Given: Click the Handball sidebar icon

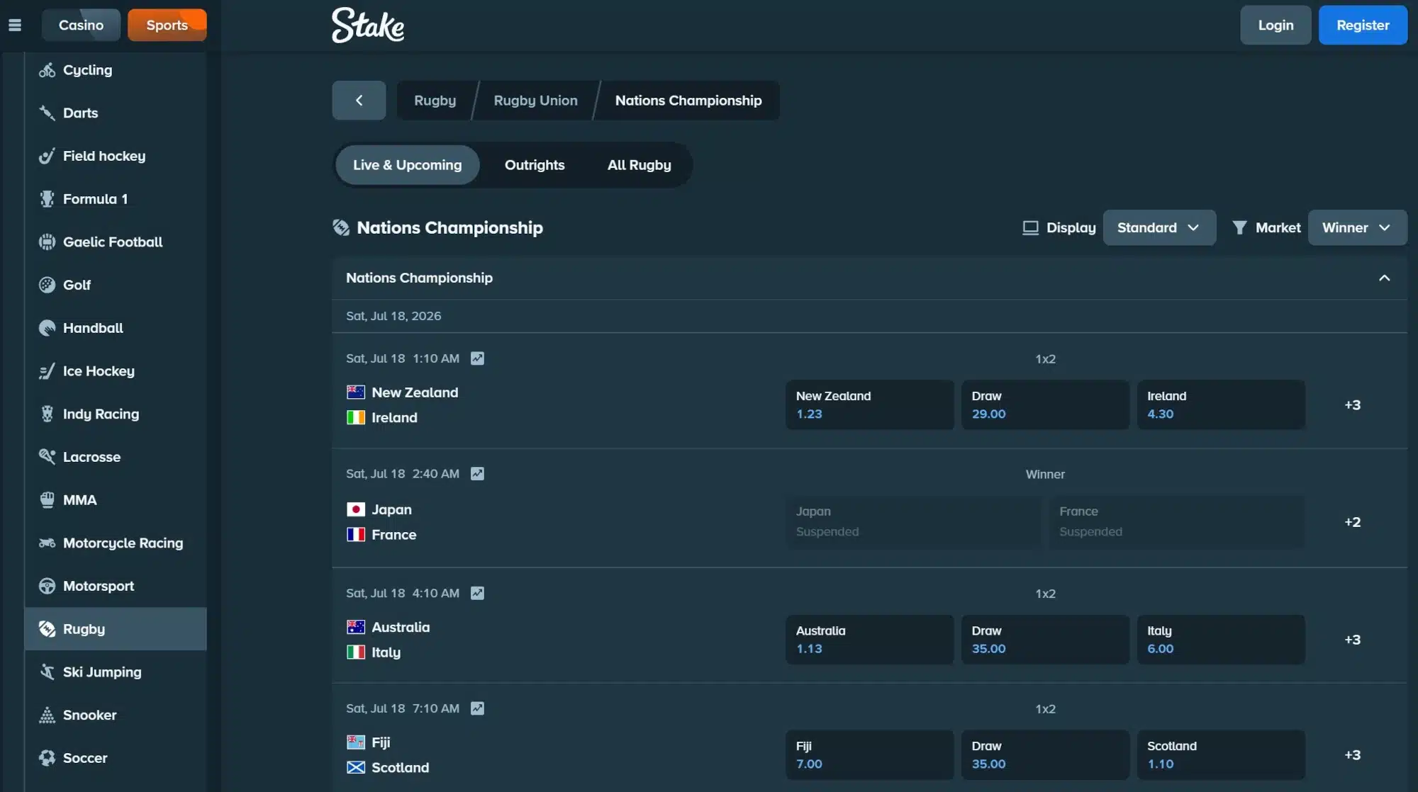Looking at the screenshot, I should 47,328.
